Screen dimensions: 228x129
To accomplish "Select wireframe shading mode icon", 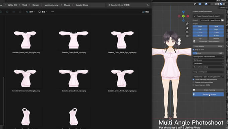I will coord(216,4).
